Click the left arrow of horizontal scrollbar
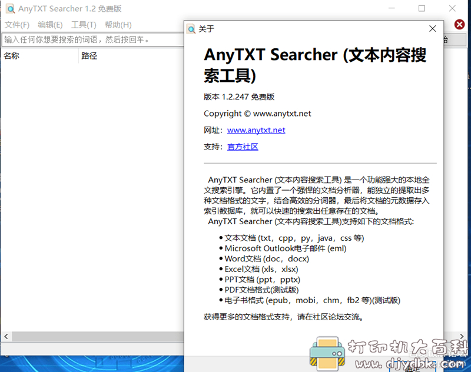 click(6, 337)
